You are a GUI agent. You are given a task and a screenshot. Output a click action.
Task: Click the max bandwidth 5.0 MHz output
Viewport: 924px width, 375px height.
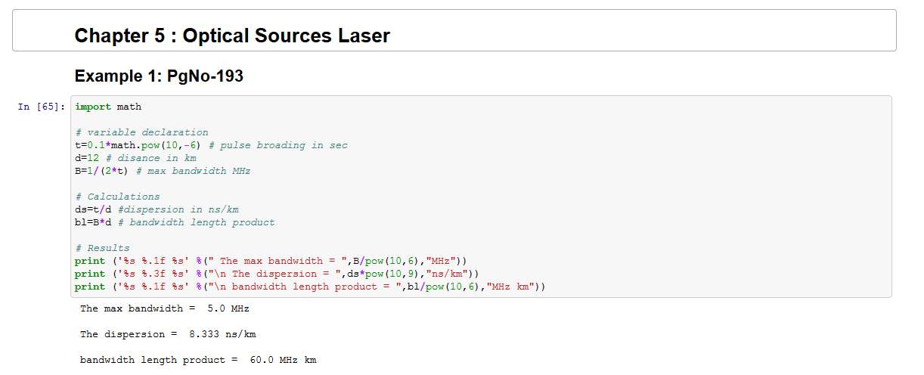point(165,308)
